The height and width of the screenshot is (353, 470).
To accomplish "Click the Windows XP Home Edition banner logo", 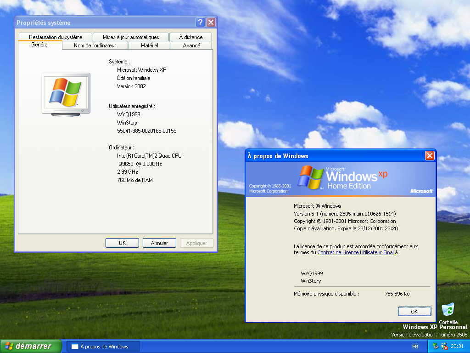I will 342,178.
